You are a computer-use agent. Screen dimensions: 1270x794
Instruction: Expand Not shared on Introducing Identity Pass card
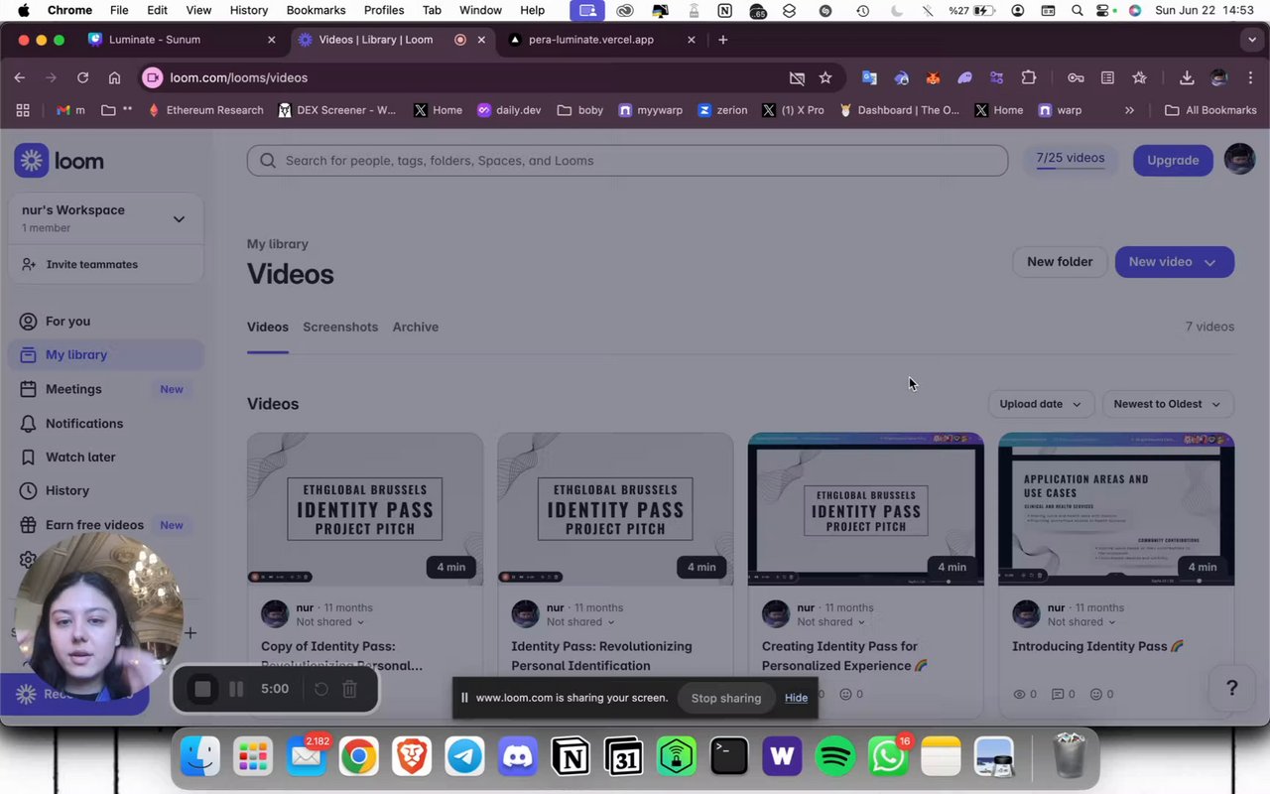[1080, 622]
